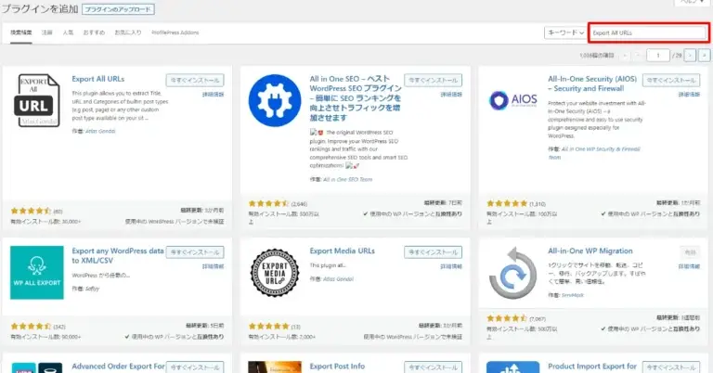Click the Export Post Info plugin icon
The image size is (713, 373).
(275, 367)
